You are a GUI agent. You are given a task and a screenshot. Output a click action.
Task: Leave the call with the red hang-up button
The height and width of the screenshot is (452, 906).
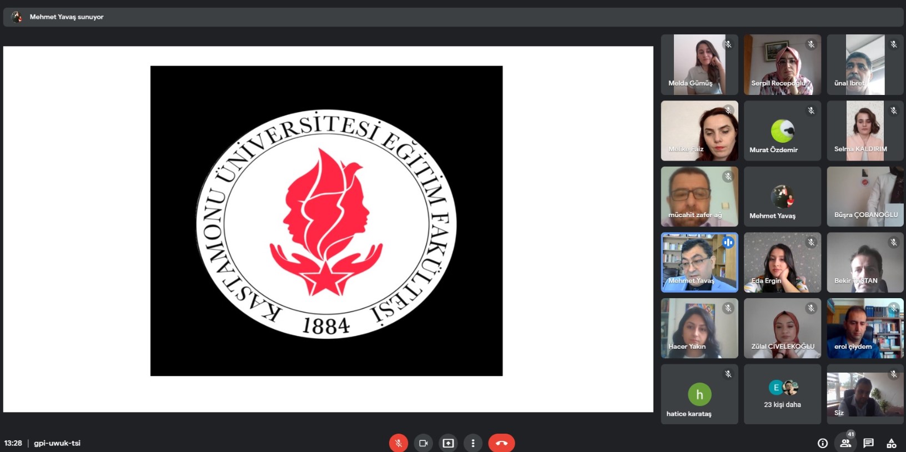pos(502,443)
